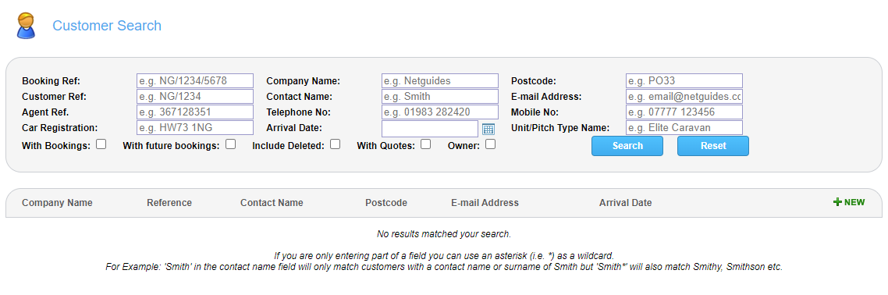The height and width of the screenshot is (295, 888).
Task: Focus the Car Registration field
Action: click(x=195, y=128)
